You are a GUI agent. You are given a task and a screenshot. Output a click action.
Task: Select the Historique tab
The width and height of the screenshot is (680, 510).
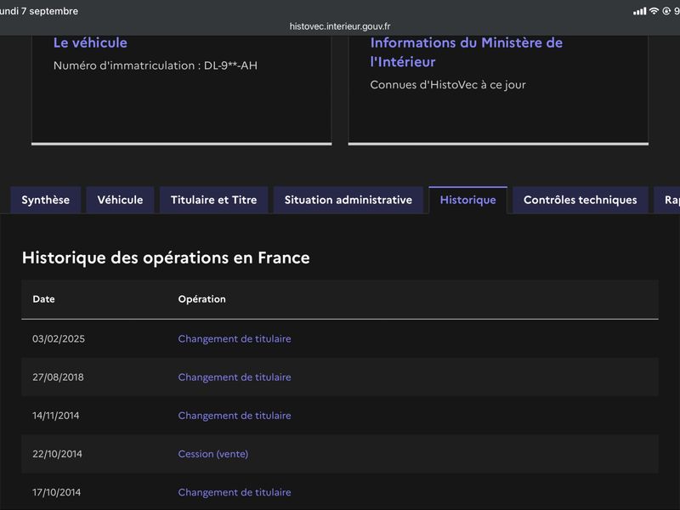468,200
